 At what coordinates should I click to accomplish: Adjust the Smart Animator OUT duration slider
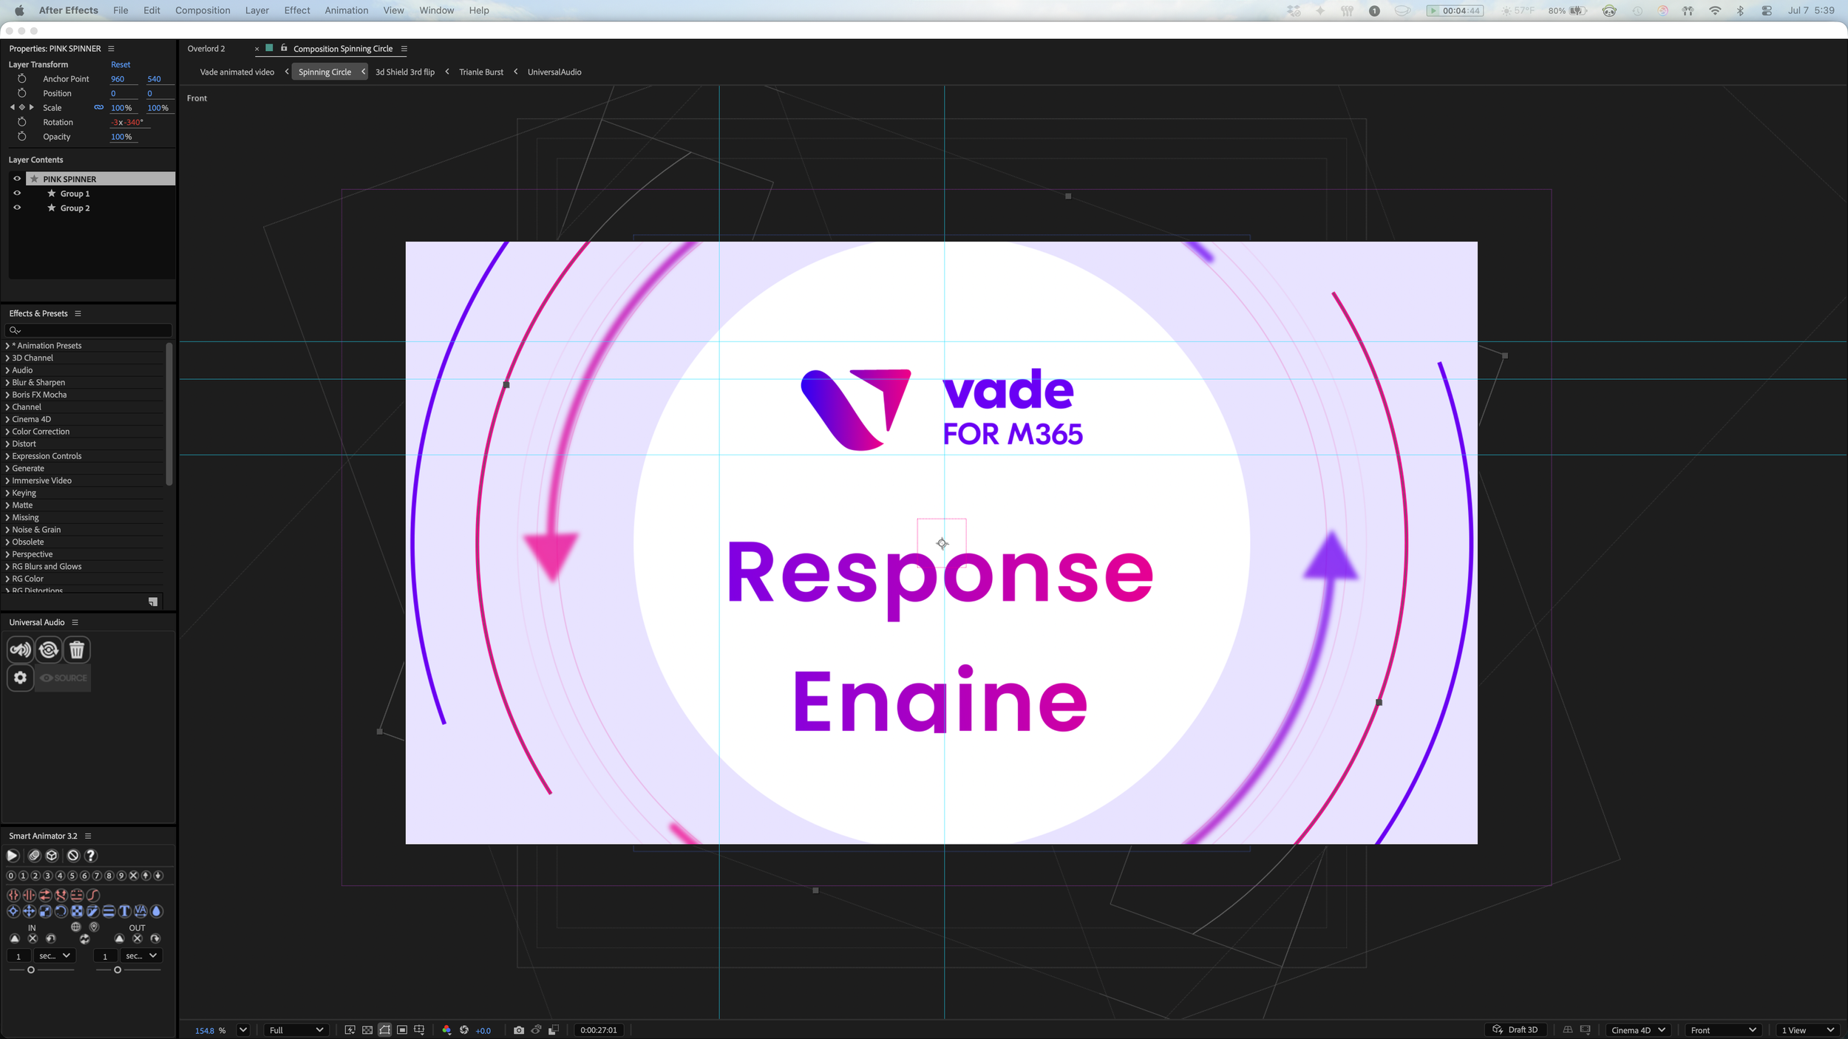coord(118,970)
